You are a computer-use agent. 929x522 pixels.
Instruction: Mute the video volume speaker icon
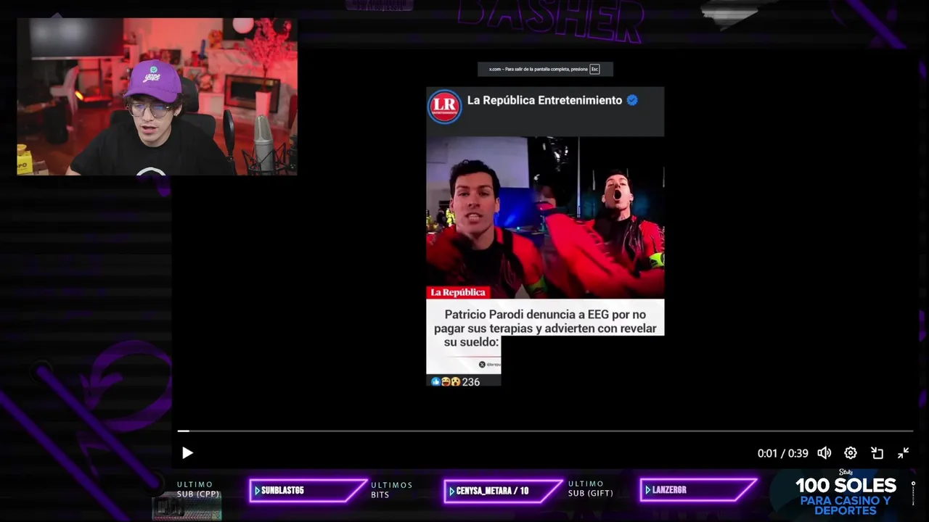(824, 453)
